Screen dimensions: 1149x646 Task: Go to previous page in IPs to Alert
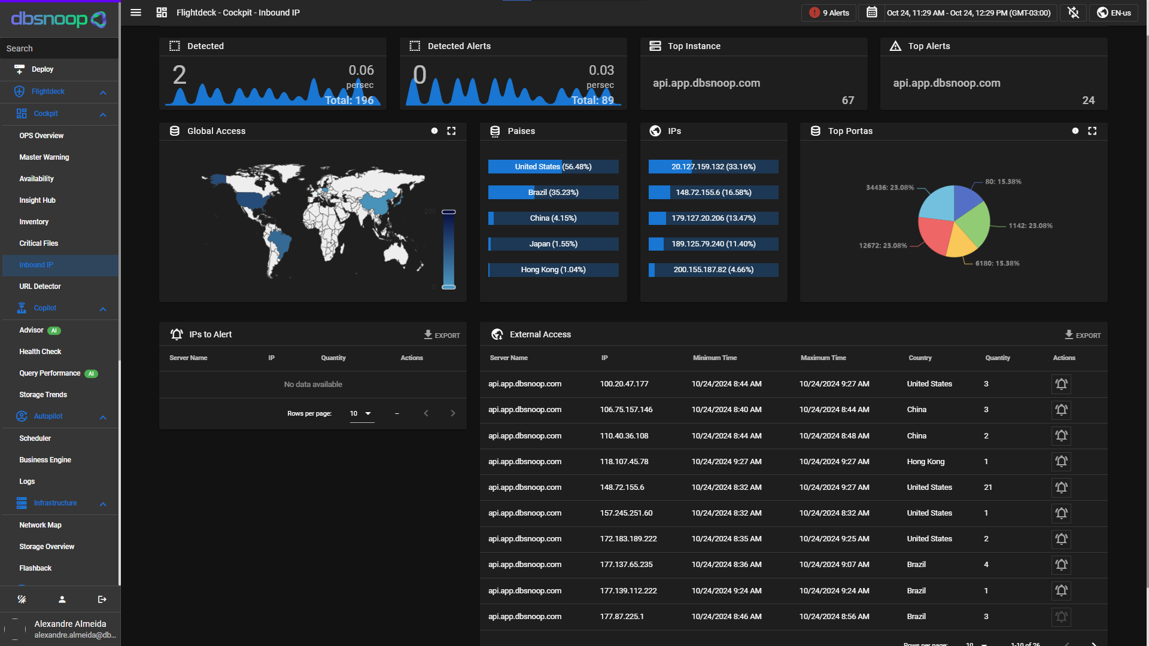[426, 413]
